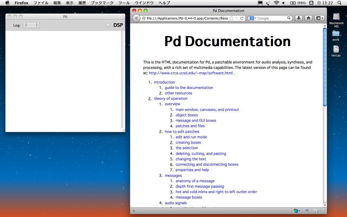Open the ブックマーク menu
This screenshot has width=347, height=217.
click(102, 3)
